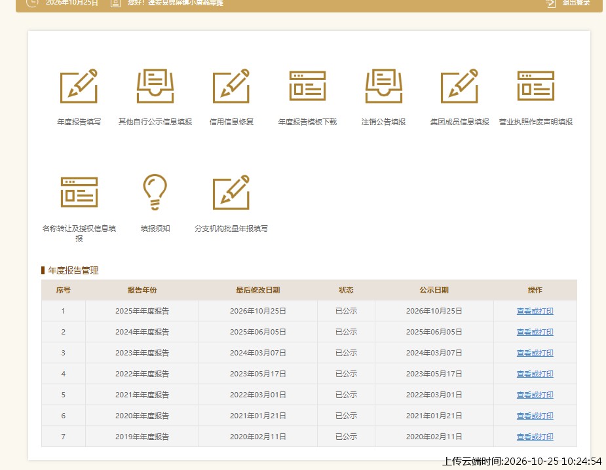Open the 年度报告模板下载 icon
The image size is (606, 470).
point(307,86)
